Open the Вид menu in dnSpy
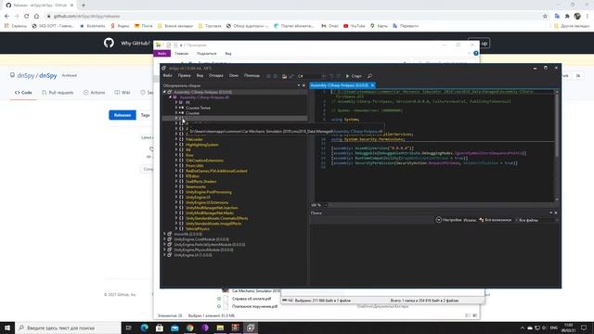The width and height of the screenshot is (594, 334). click(x=200, y=76)
